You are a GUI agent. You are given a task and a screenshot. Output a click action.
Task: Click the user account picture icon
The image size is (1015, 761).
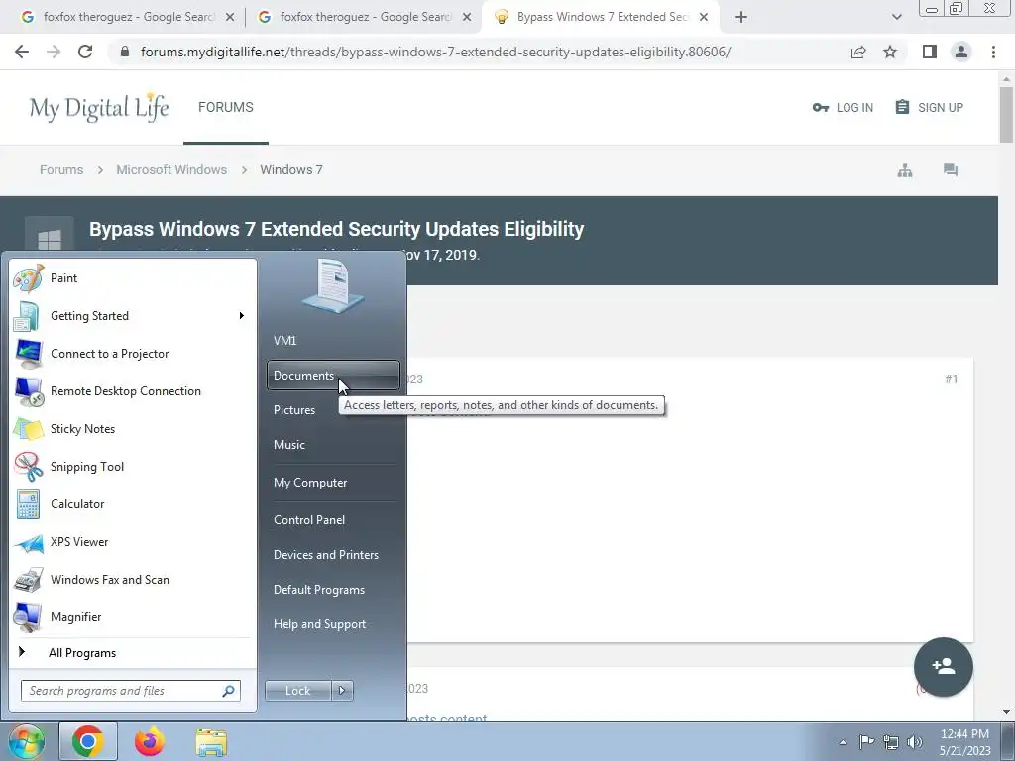click(x=333, y=285)
